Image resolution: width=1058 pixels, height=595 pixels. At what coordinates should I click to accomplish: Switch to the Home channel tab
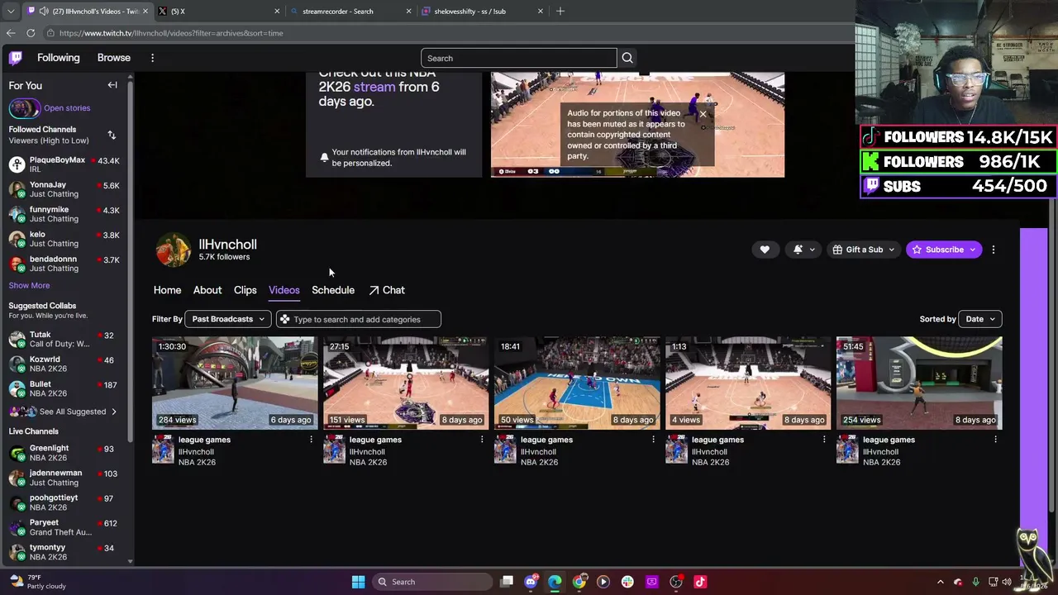tap(167, 290)
